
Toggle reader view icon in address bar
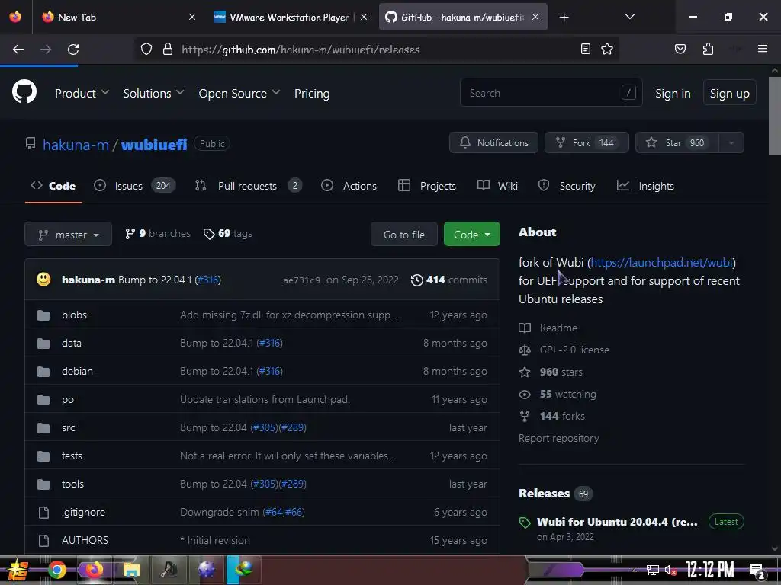point(586,49)
